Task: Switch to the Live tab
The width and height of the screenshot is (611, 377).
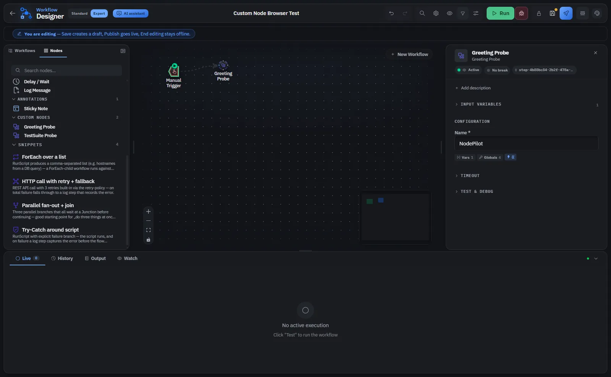Action: pyautogui.click(x=27, y=259)
